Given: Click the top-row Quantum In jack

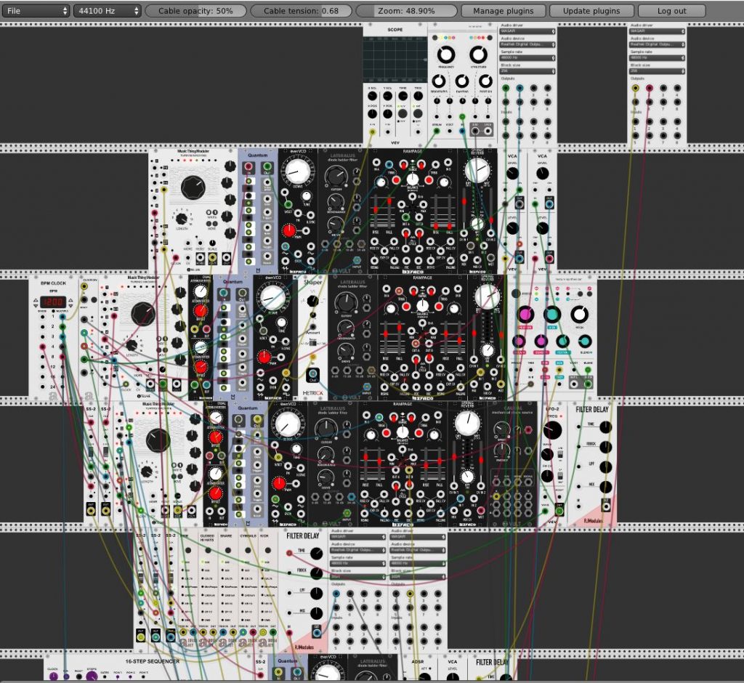Looking at the screenshot, I should (248, 167).
